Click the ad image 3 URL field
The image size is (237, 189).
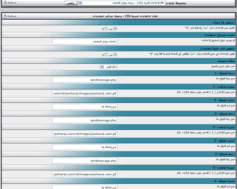[x=85, y=174]
